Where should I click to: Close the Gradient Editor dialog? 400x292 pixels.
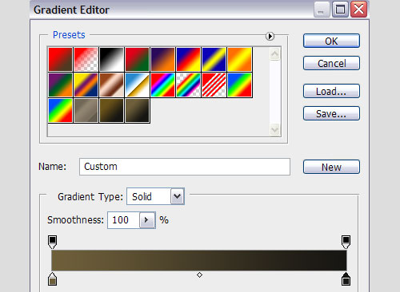358,10
